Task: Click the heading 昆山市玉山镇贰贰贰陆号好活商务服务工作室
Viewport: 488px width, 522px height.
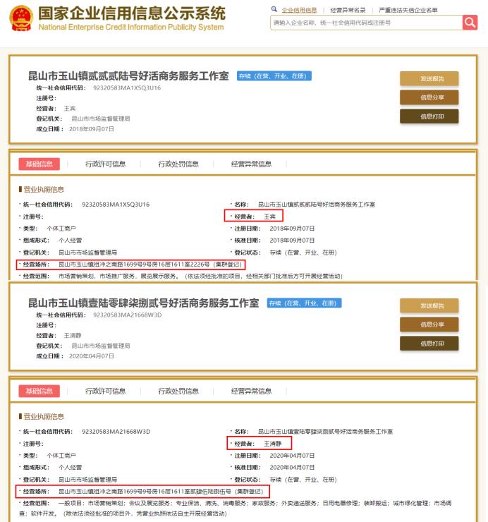Action: (x=128, y=76)
